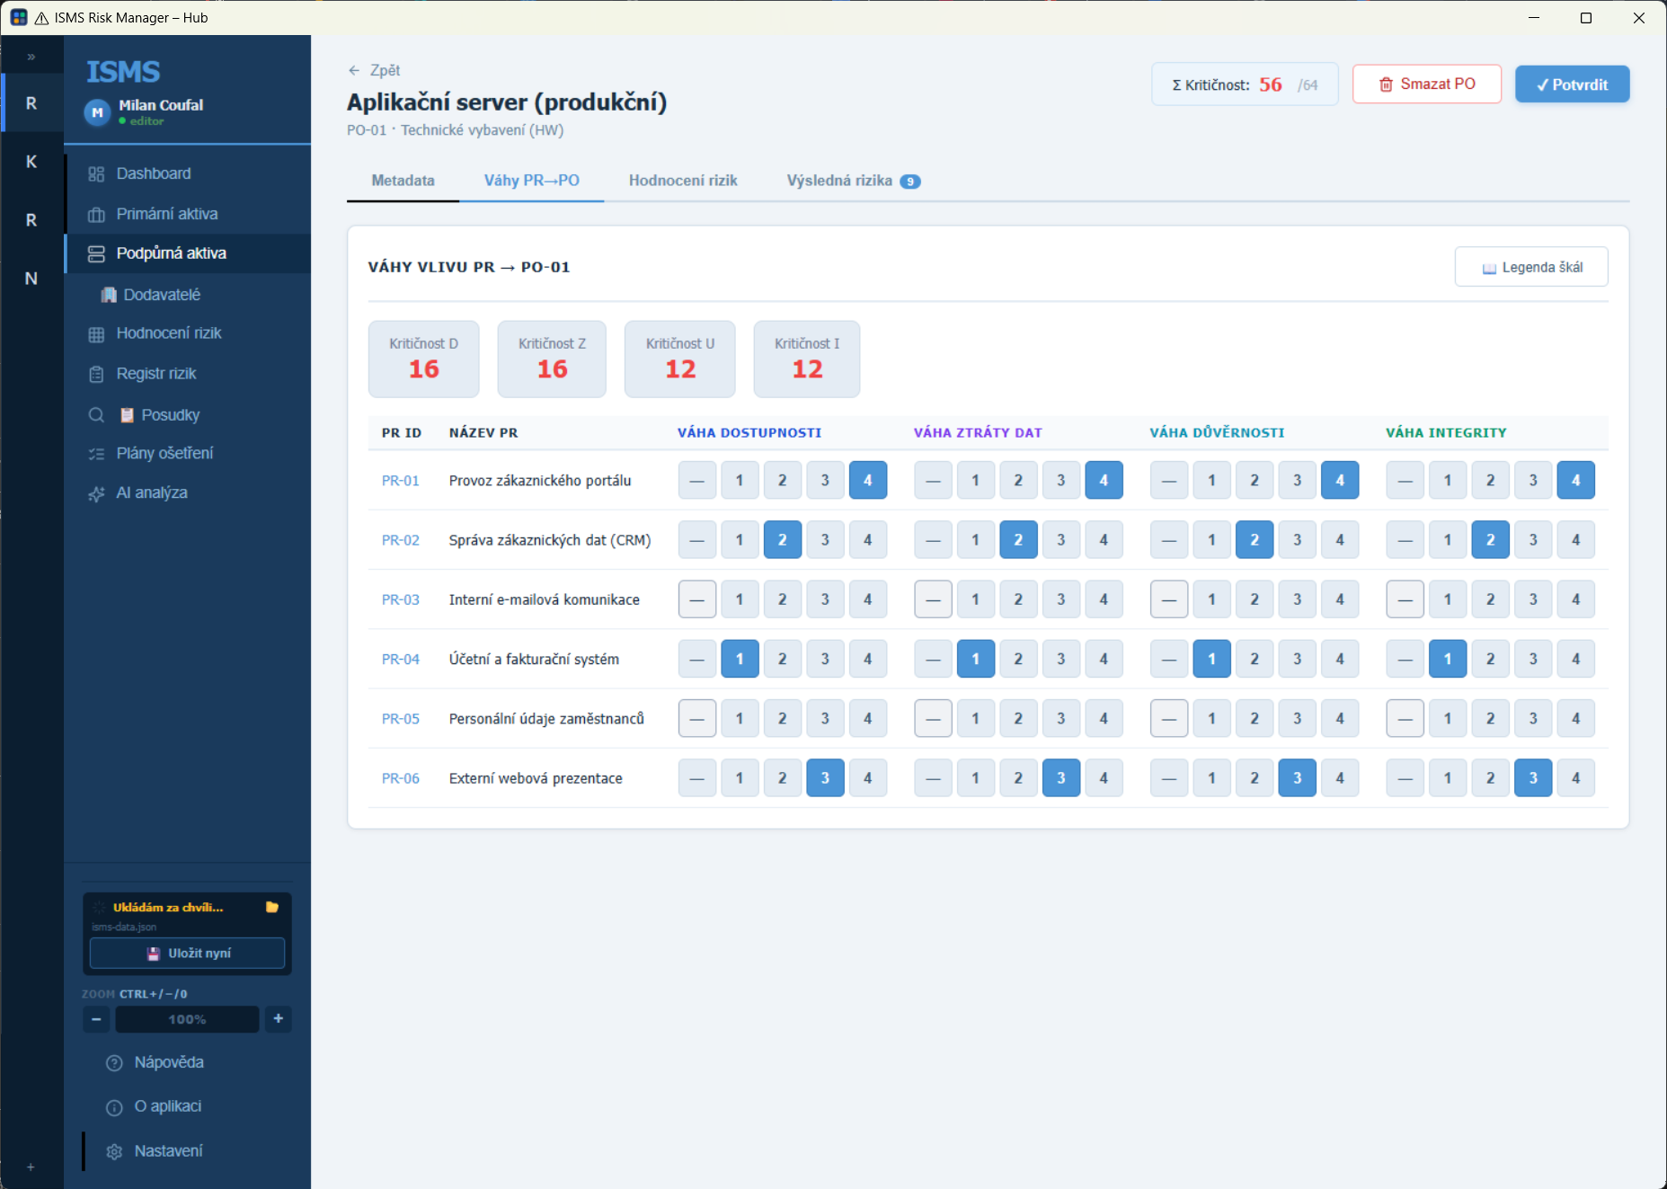Open the PR-06 link
The height and width of the screenshot is (1189, 1667).
pos(400,778)
